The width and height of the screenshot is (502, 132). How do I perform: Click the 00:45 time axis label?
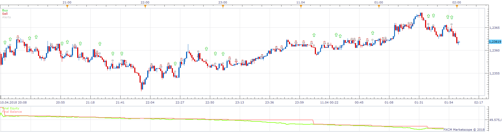click(359, 102)
